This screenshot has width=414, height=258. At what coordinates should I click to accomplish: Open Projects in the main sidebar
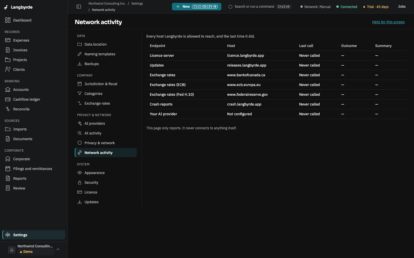click(34, 60)
